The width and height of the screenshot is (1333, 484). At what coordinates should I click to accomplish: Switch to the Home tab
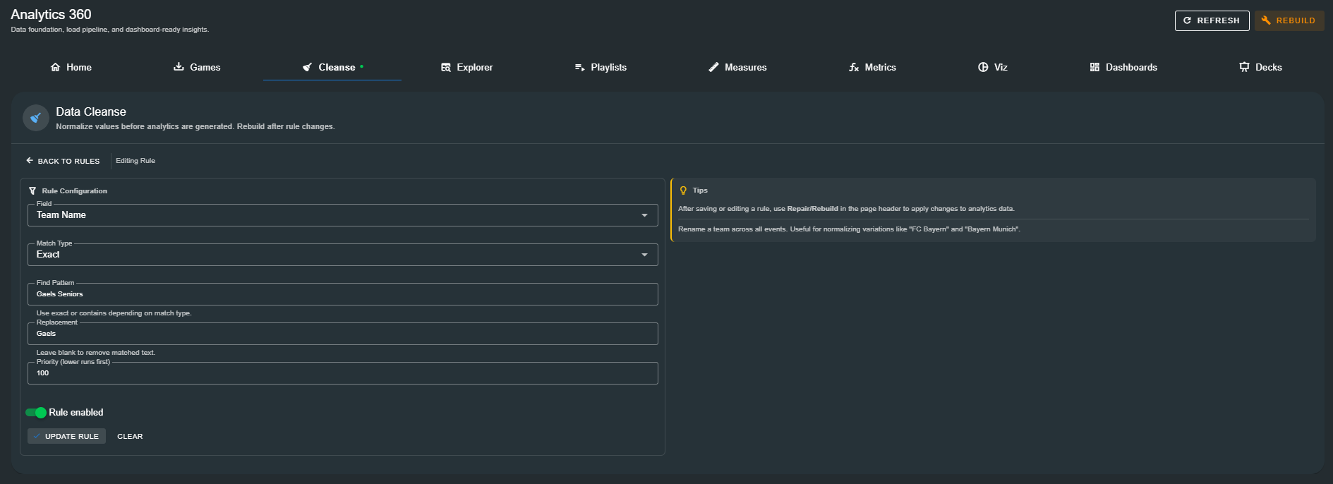(x=71, y=67)
